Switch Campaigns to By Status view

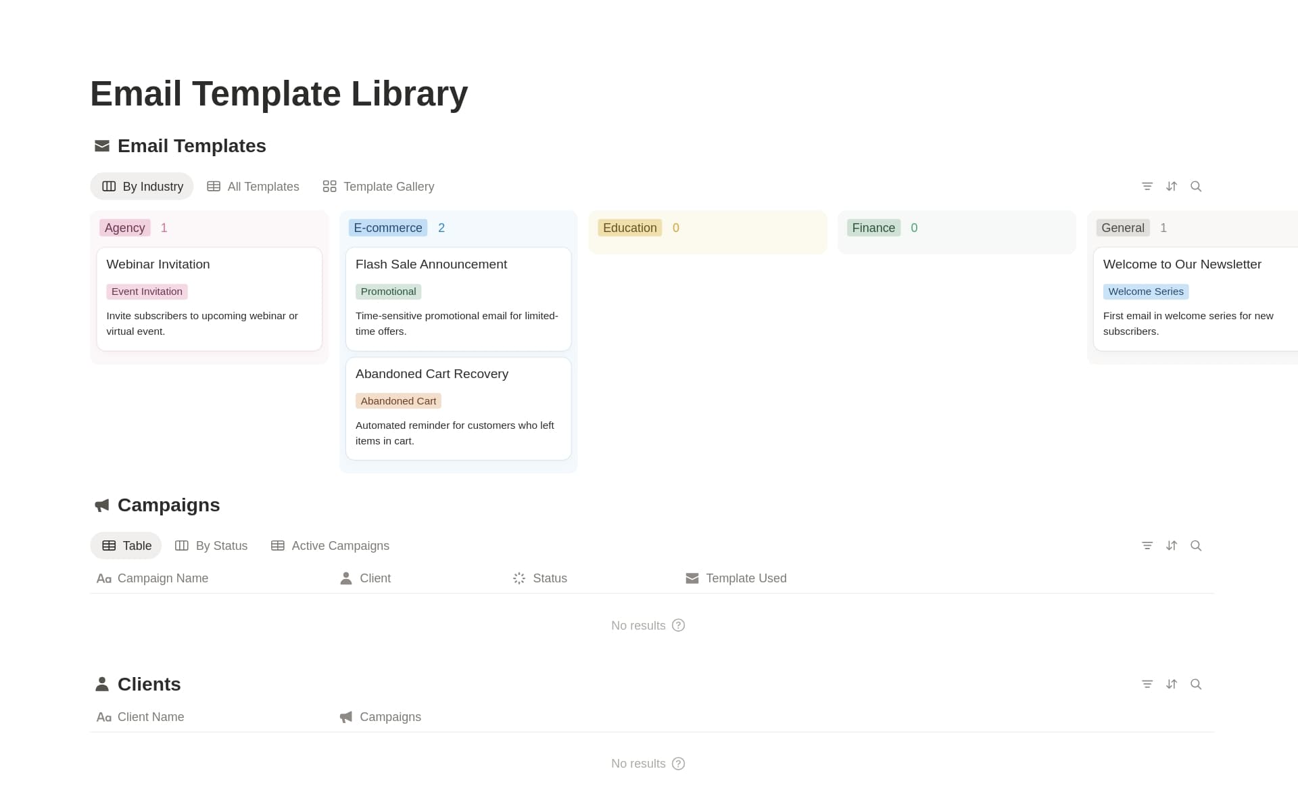coord(211,545)
